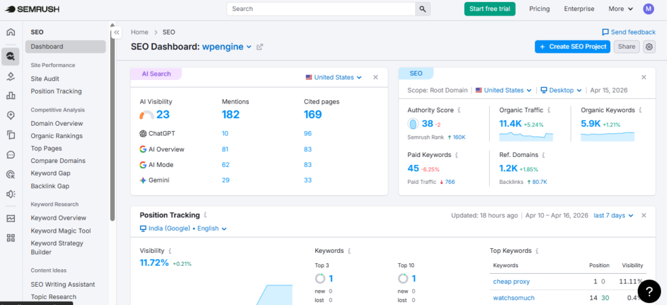Expand the wpengine project dropdown
The image size is (667, 305).
[227, 47]
